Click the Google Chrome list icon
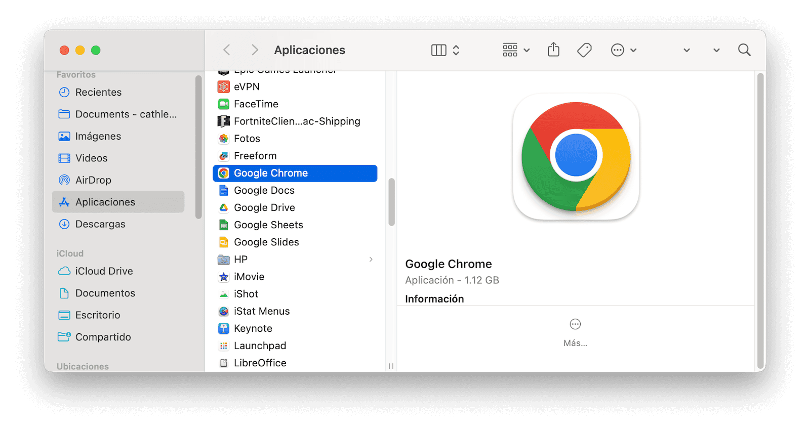Screen dimensions: 810x430 click(x=224, y=173)
